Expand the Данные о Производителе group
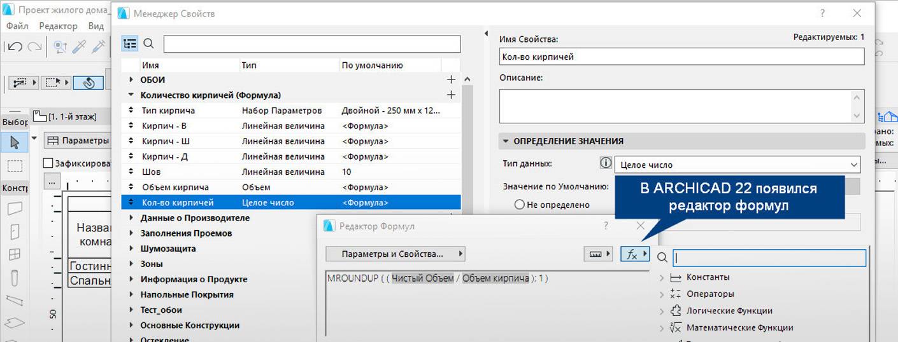 (x=131, y=218)
